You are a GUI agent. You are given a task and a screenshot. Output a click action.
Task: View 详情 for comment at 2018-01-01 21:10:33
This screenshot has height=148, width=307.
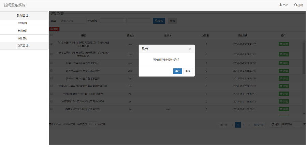284,101
